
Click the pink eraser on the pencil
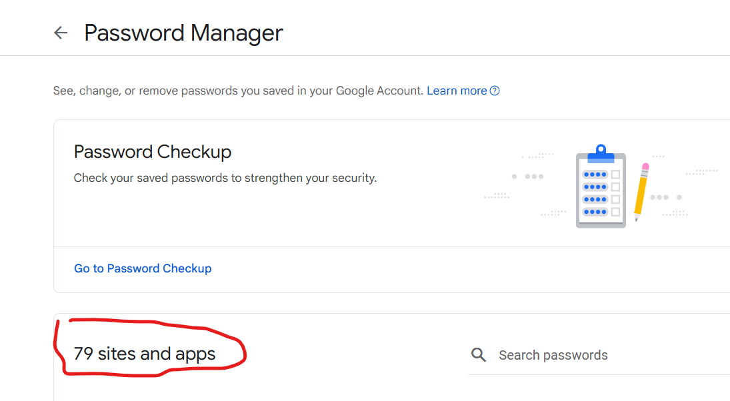tap(645, 167)
